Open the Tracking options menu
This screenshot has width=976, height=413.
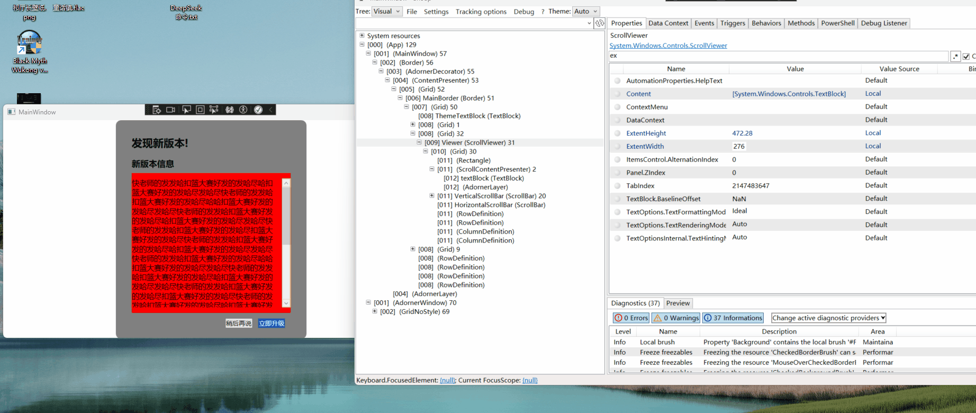[481, 12]
